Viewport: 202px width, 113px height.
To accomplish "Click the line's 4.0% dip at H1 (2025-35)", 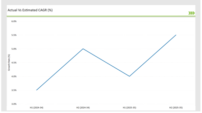I will [130, 76].
